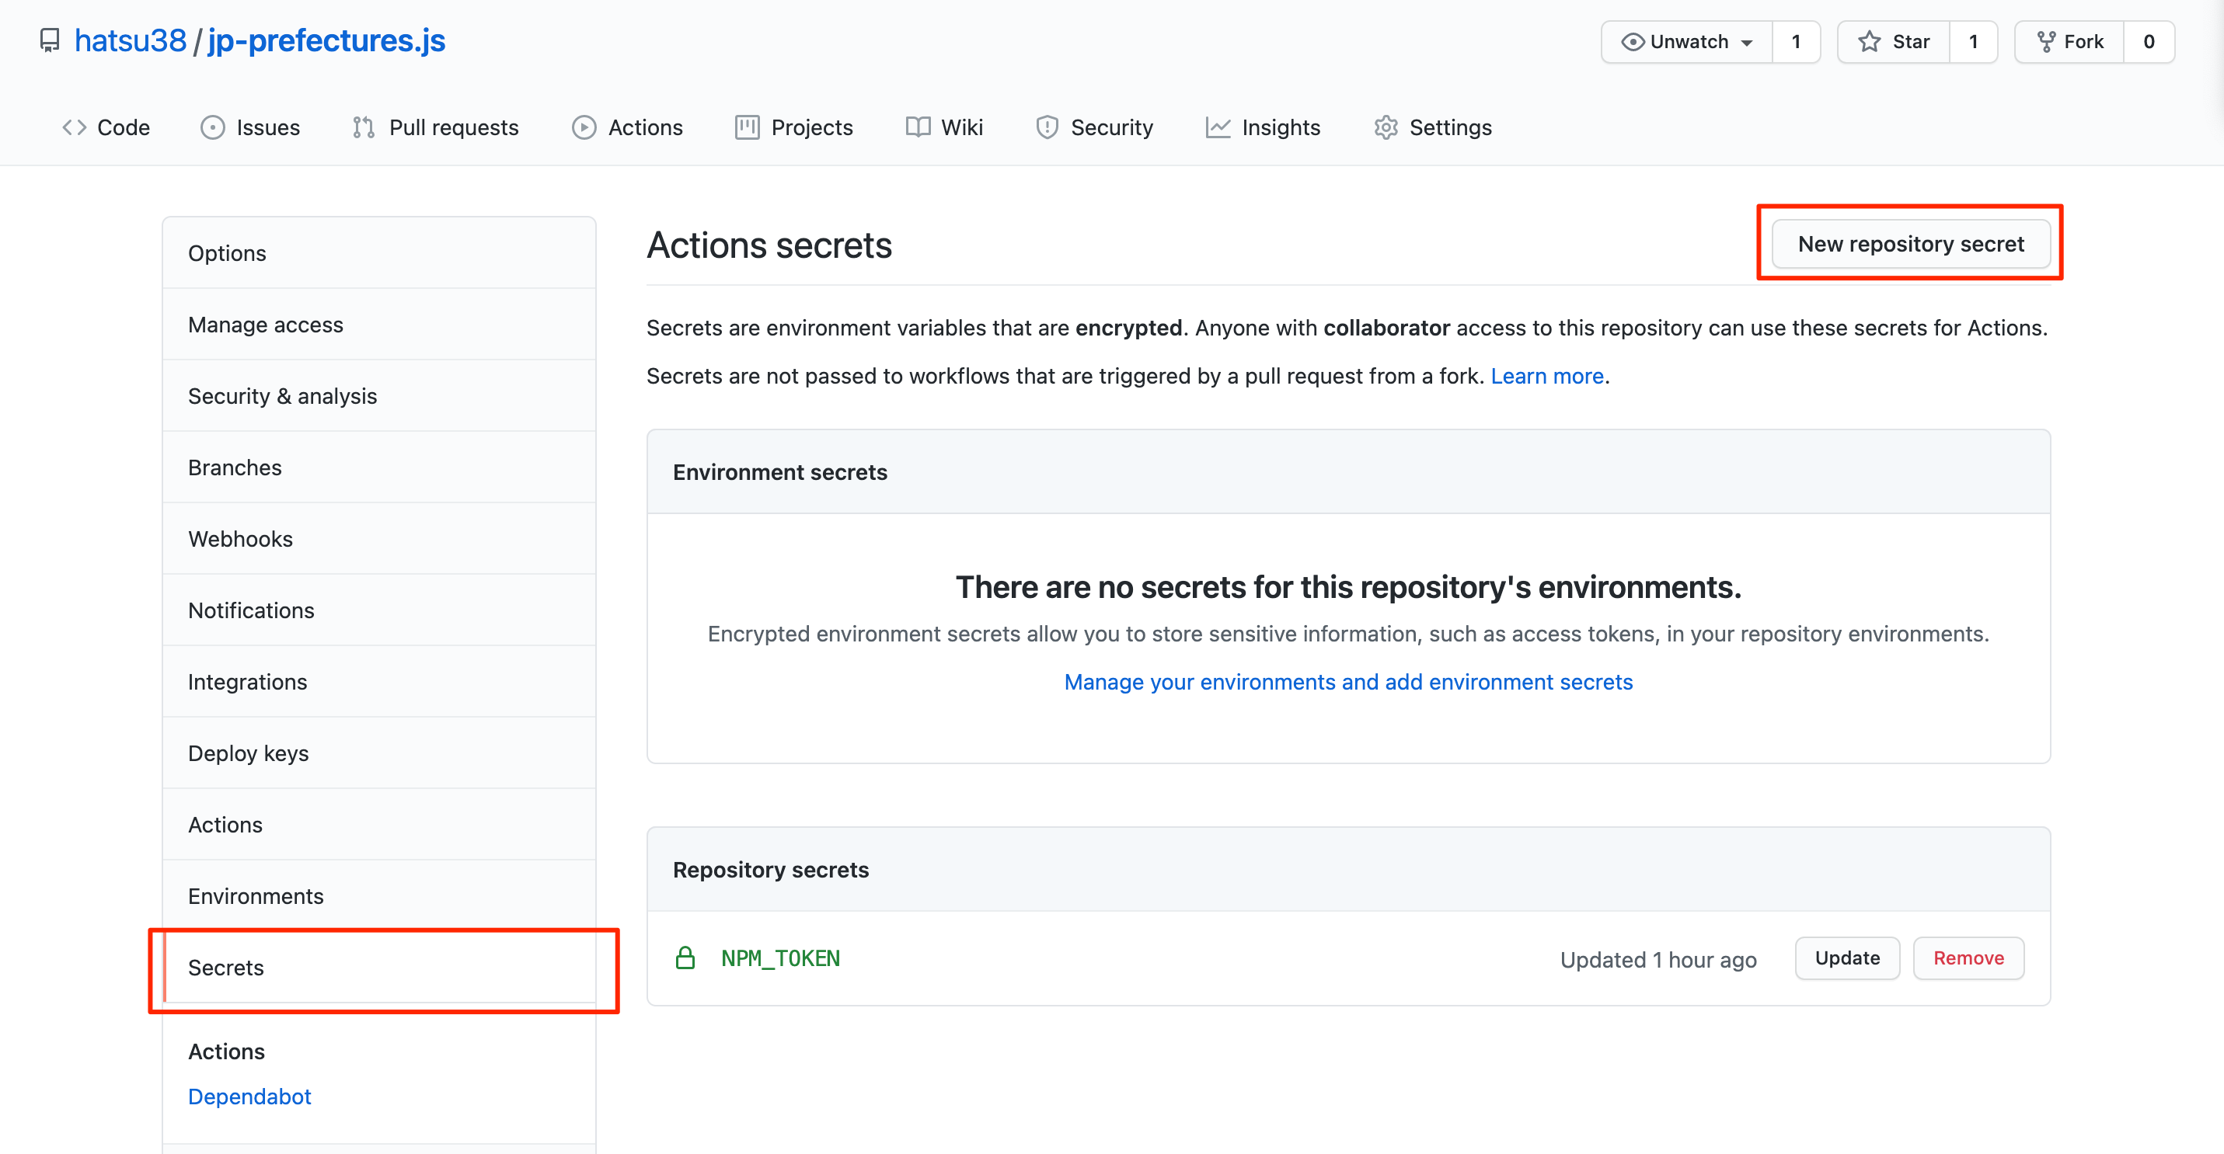The height and width of the screenshot is (1154, 2224).
Task: Select Webhooks in the settings sidebar
Action: coord(240,538)
